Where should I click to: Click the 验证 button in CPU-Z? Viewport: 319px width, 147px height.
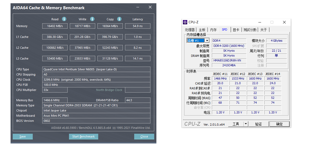[x=259, y=124]
